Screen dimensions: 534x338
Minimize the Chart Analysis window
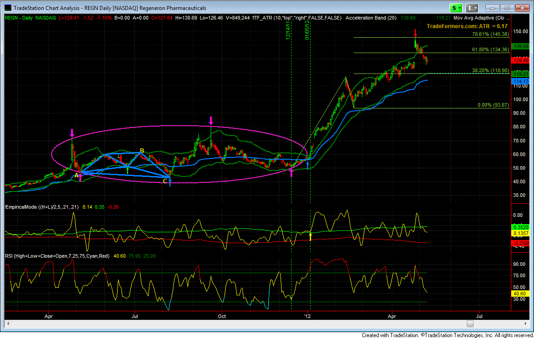point(492,8)
